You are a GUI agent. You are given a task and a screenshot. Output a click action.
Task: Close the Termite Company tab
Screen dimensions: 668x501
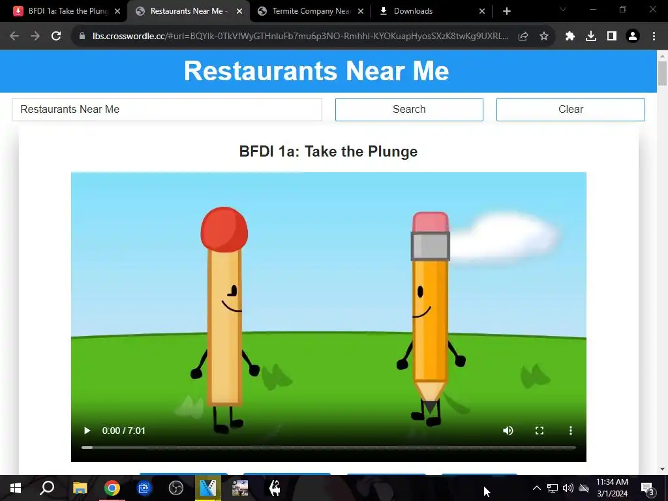click(361, 11)
